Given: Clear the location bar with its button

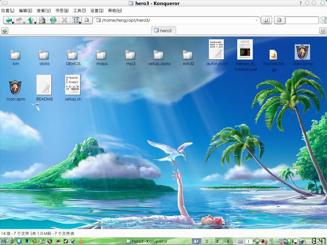Looking at the screenshot, I should 87,20.
